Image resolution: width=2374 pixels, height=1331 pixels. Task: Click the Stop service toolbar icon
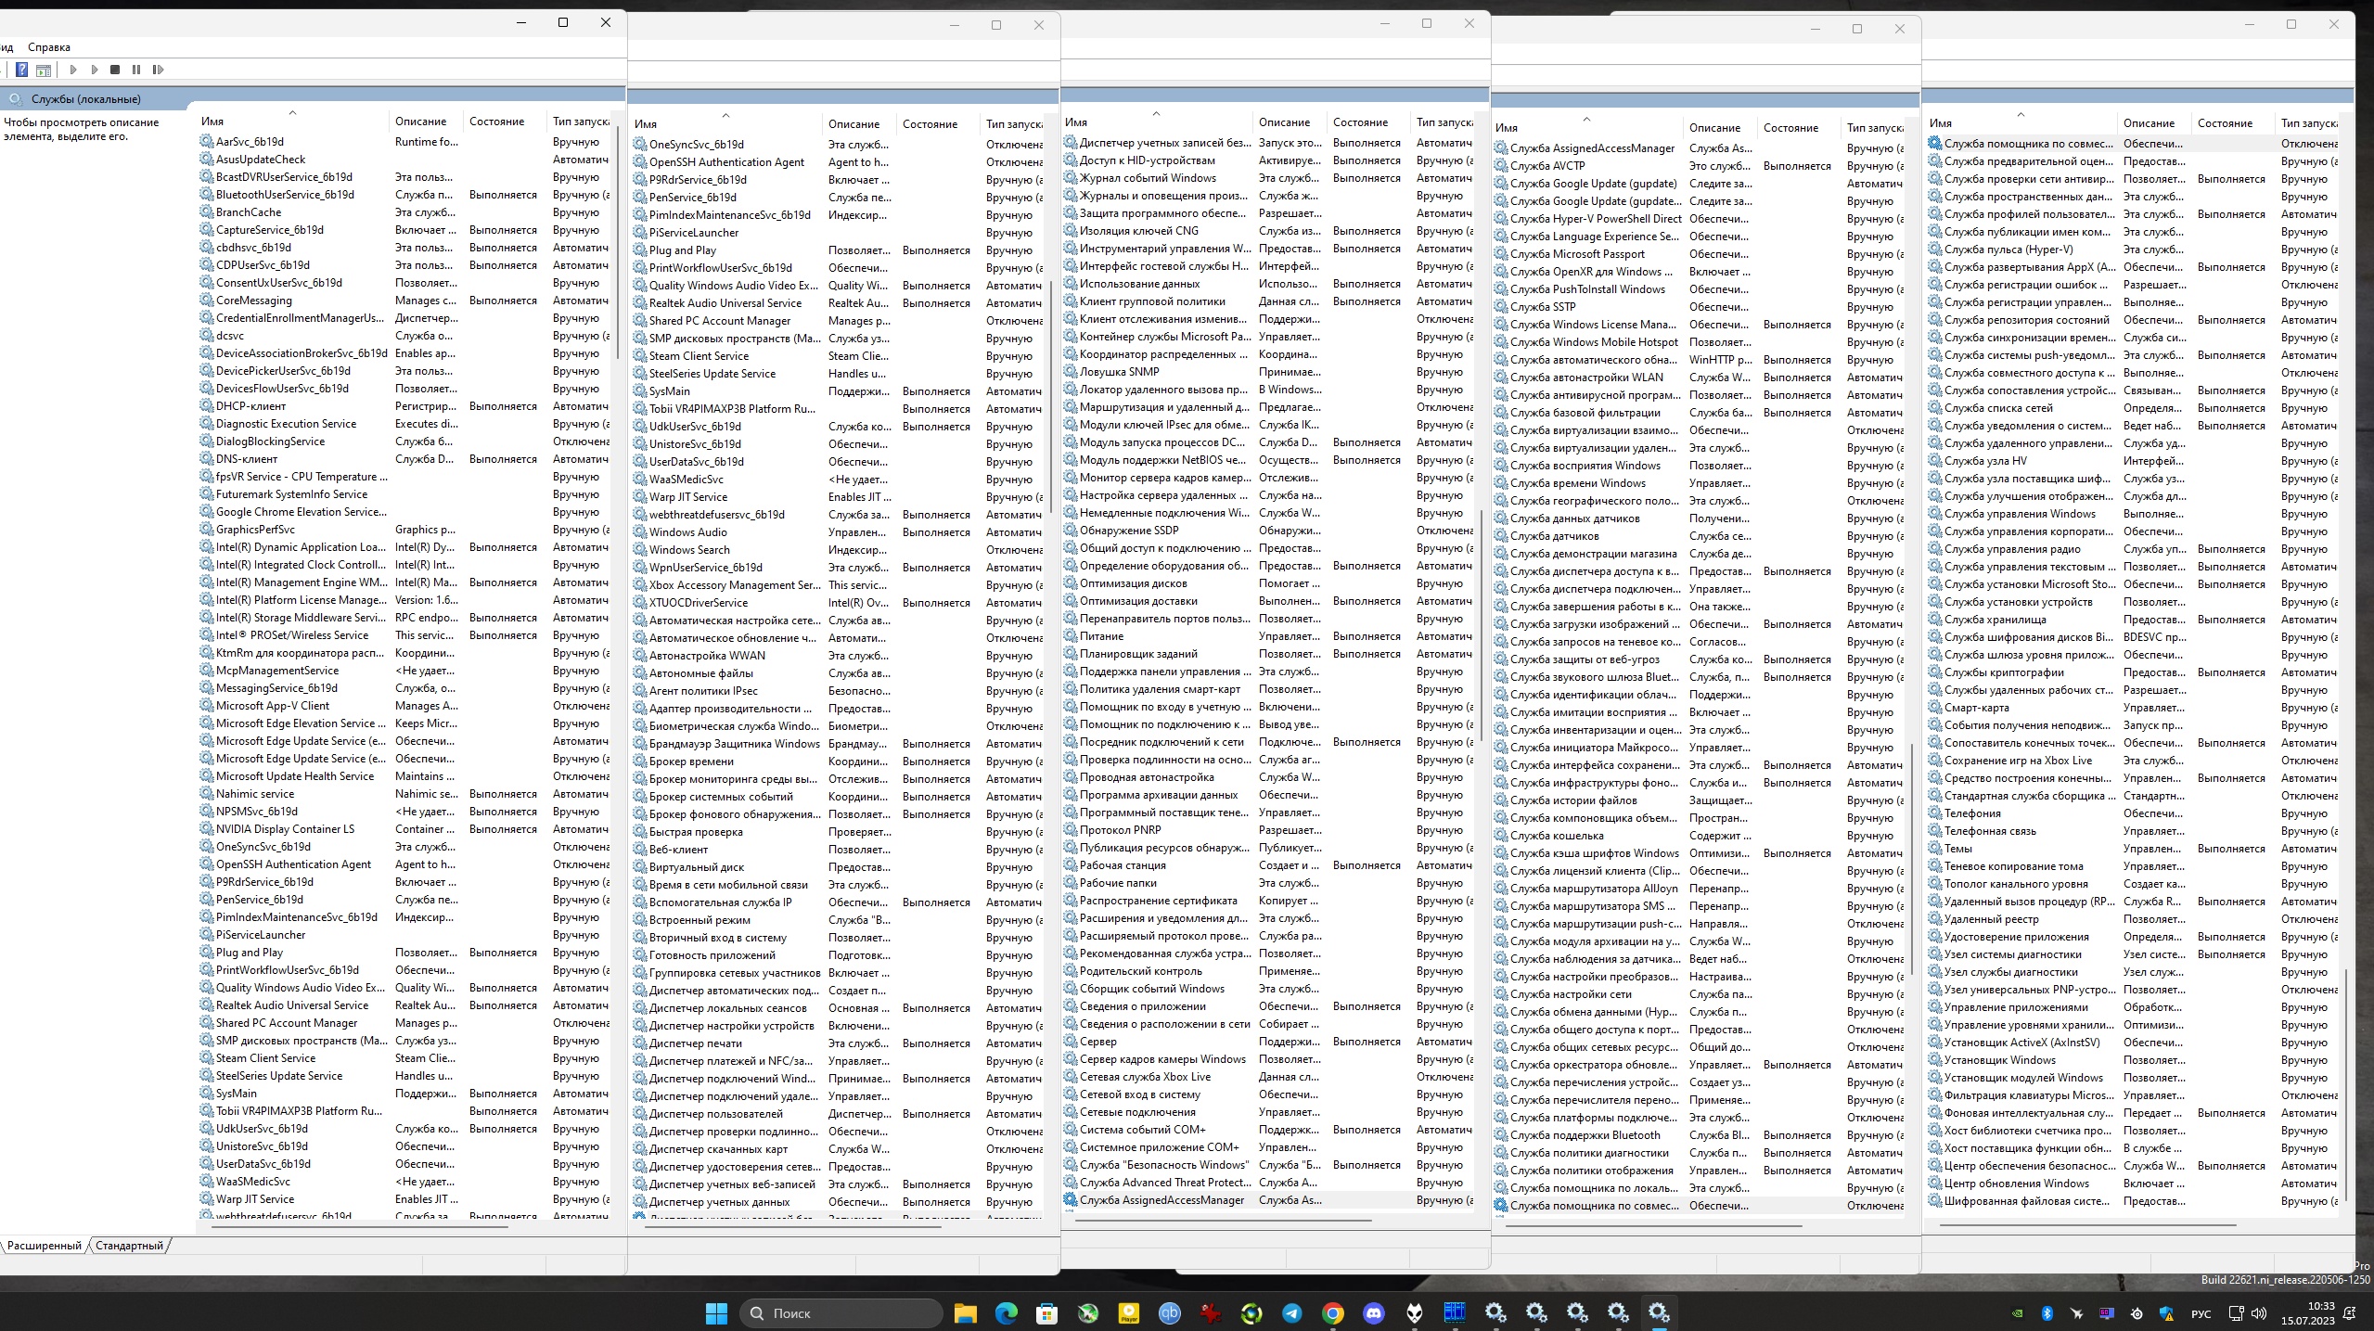click(115, 70)
